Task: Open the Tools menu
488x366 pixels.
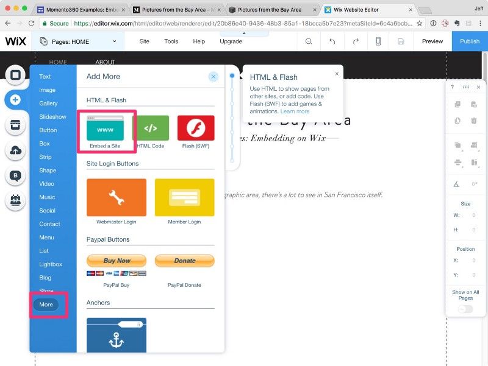Action: click(x=171, y=41)
